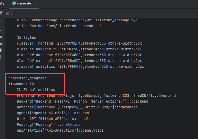Click the Stop process button
This screenshot has height=139, width=198.
(7, 13)
